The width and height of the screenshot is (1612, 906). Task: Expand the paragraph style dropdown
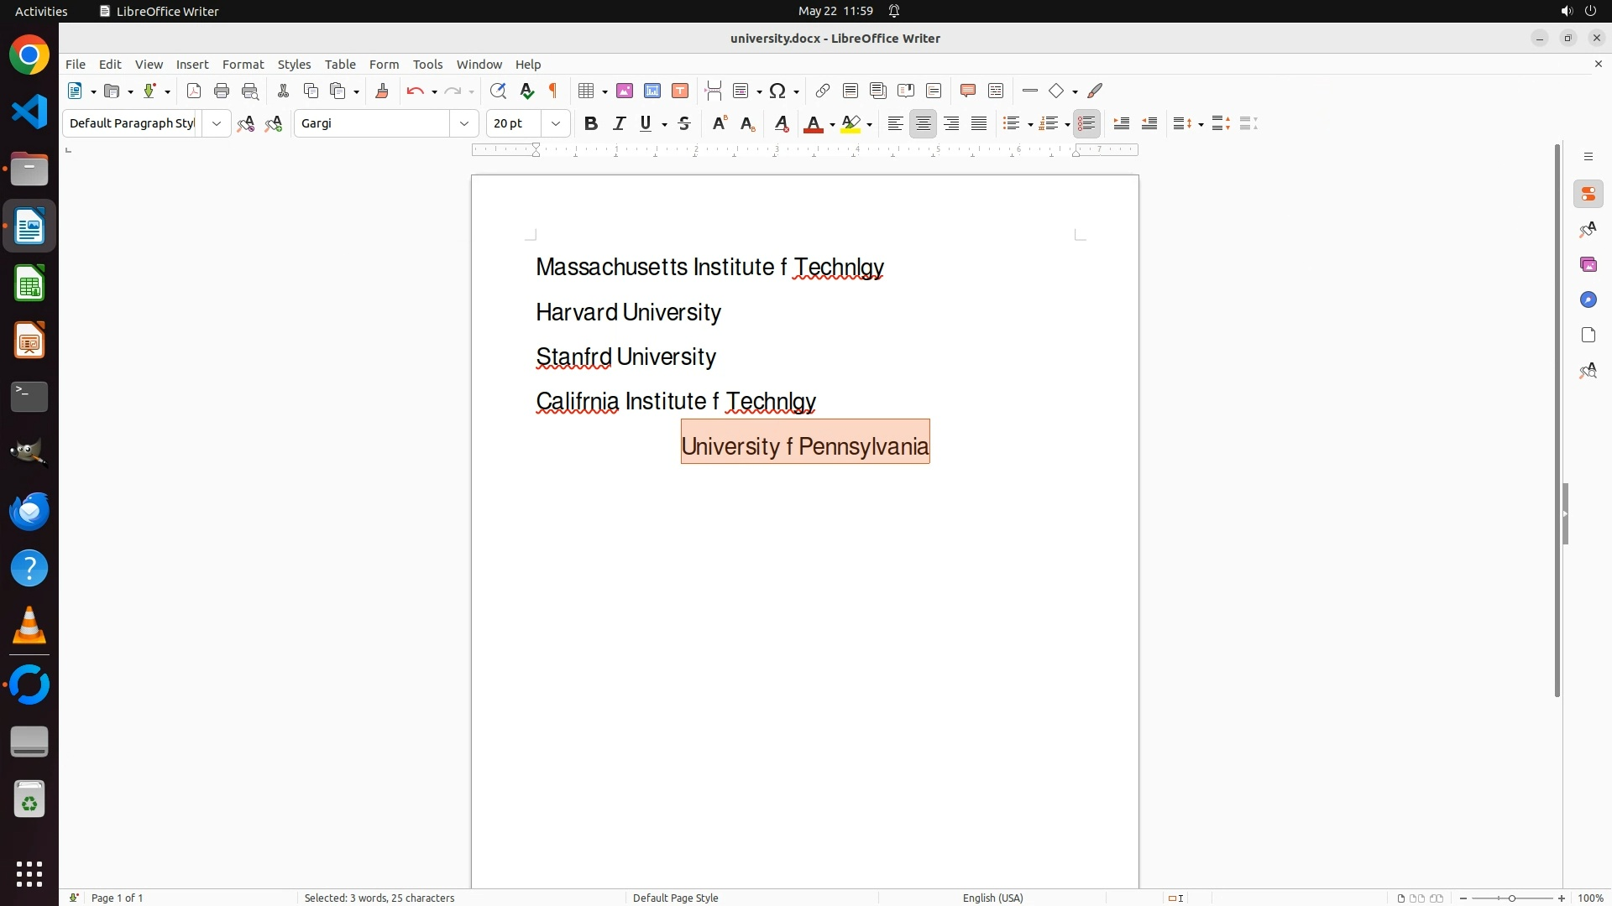(x=217, y=123)
